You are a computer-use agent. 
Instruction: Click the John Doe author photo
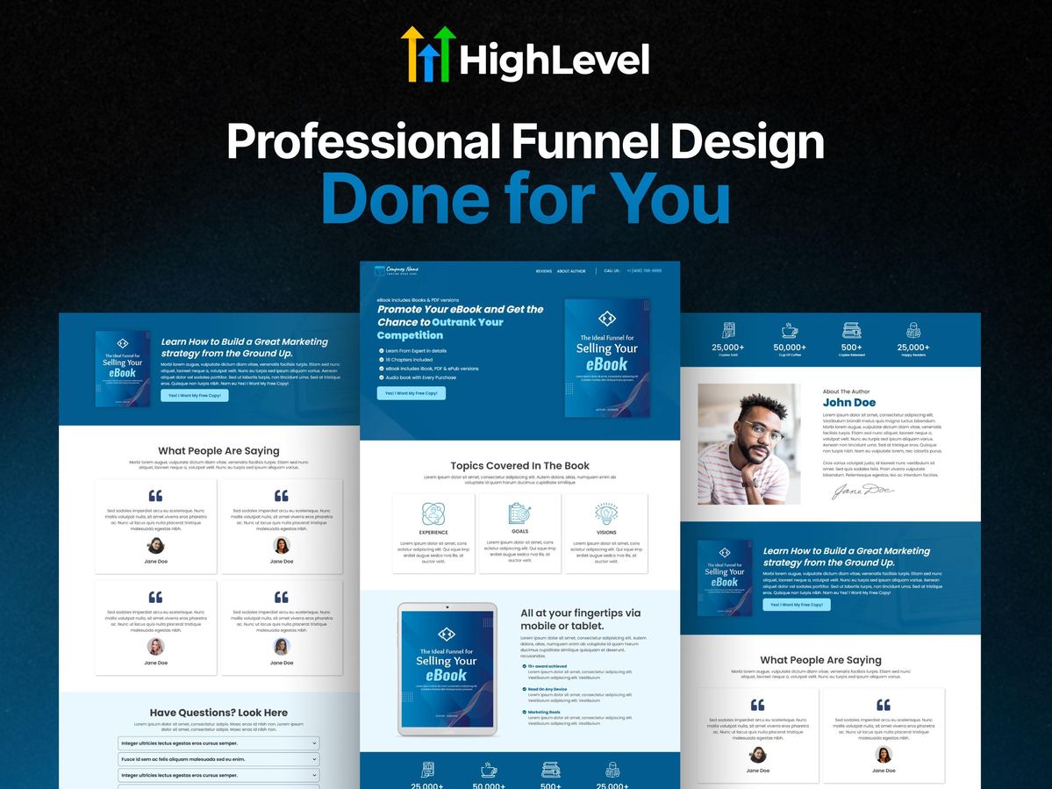(748, 444)
